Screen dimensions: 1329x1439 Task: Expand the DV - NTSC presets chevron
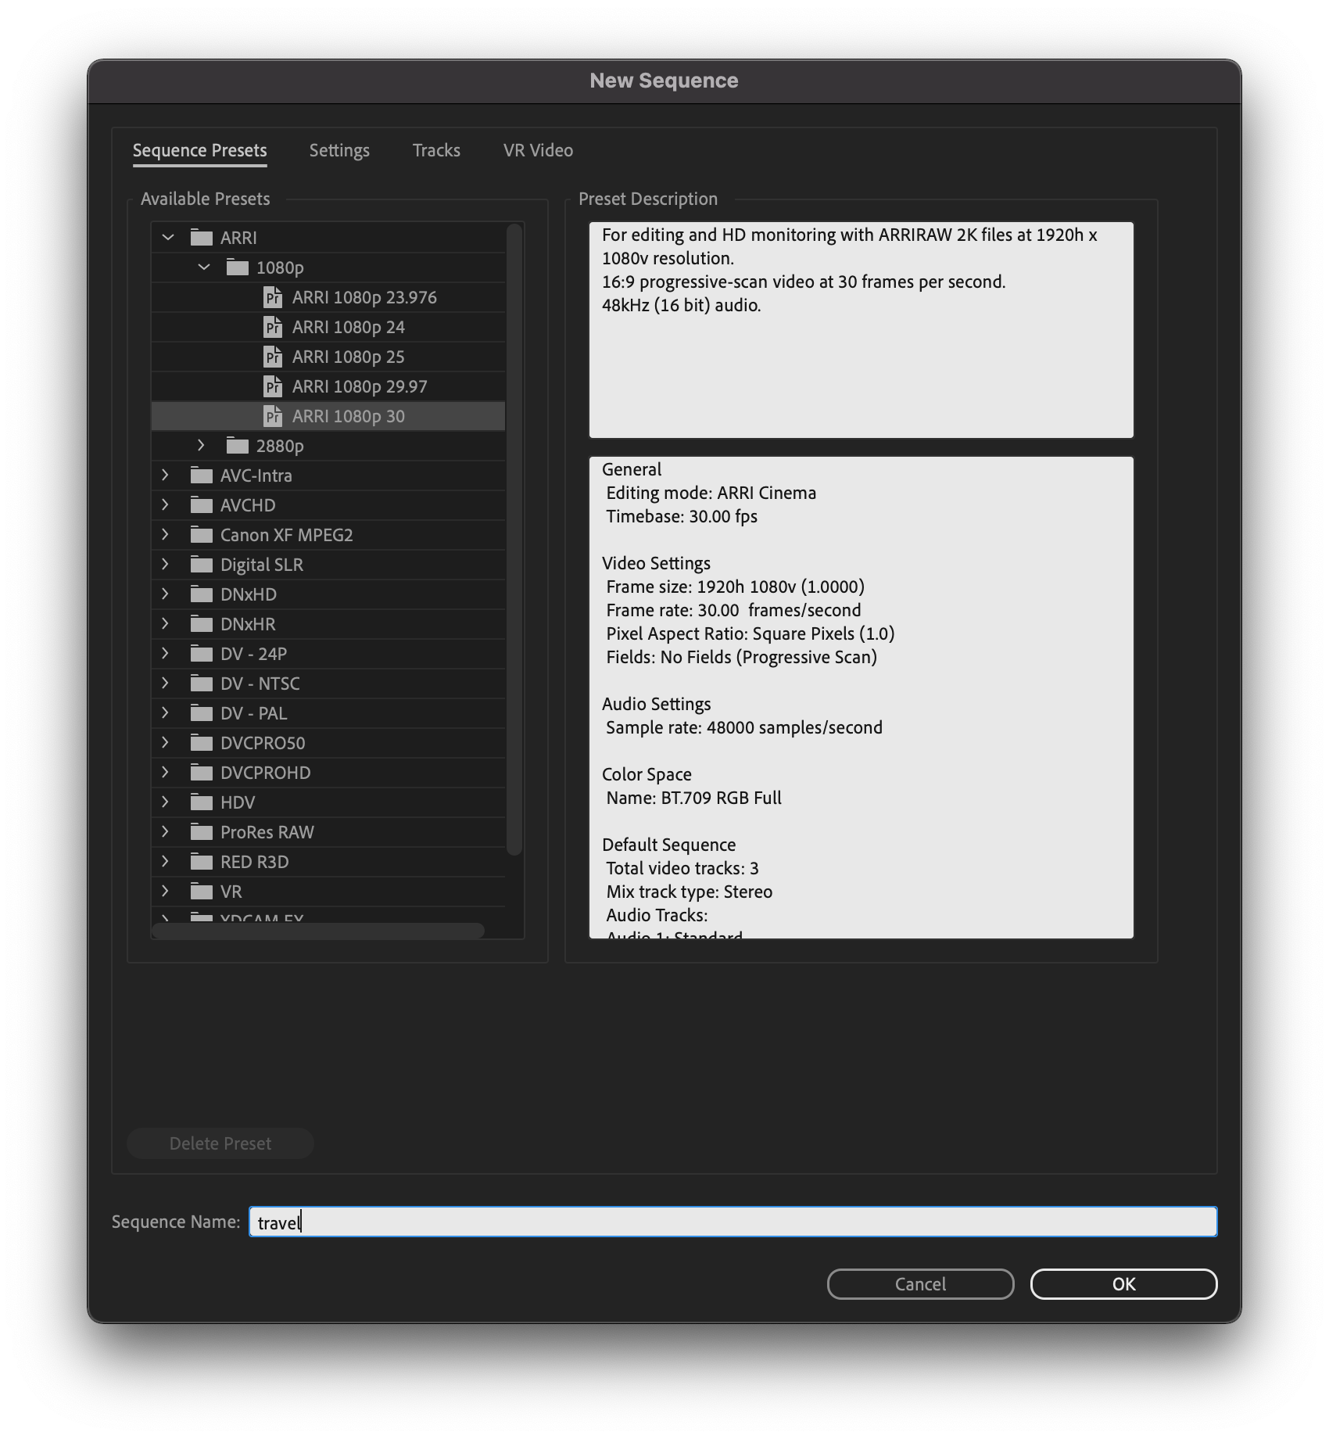[165, 683]
